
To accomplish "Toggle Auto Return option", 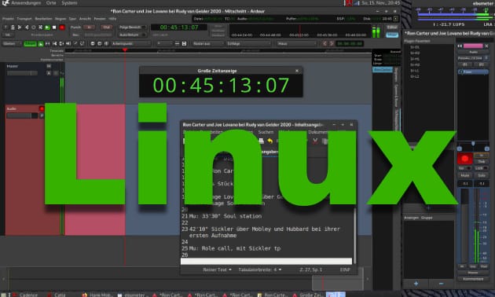I will click(x=132, y=35).
